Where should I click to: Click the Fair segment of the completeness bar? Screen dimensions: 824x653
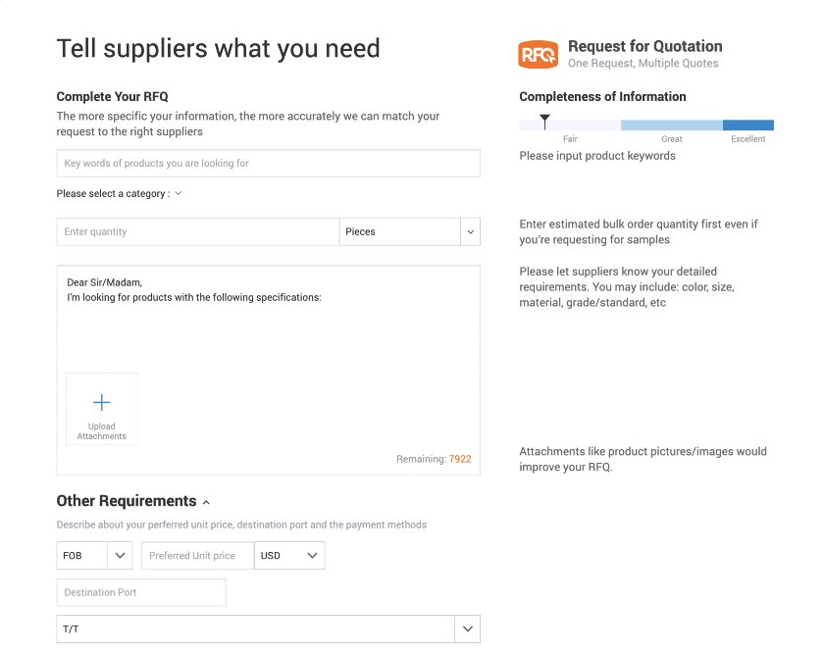click(570, 126)
